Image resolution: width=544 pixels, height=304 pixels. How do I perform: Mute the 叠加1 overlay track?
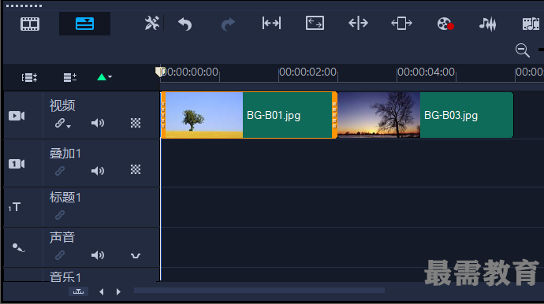98,171
